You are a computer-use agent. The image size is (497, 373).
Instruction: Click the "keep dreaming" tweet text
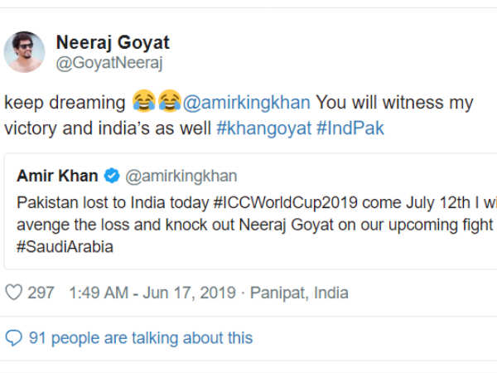pos(65,103)
